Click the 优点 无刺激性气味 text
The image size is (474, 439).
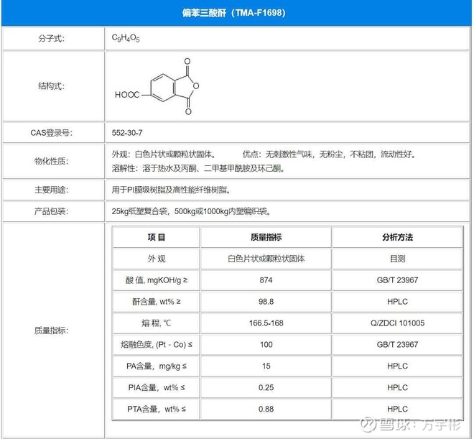[330, 154]
